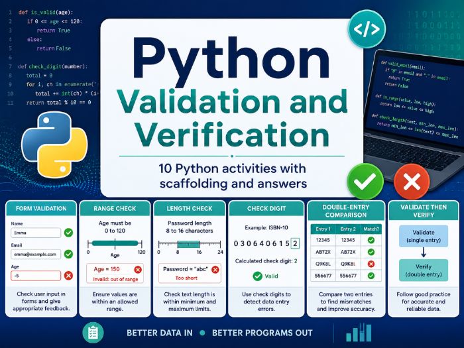Click Entry 1 cell 12345
Image resolution: width=464 pixels, height=348 pixels.
click(323, 240)
